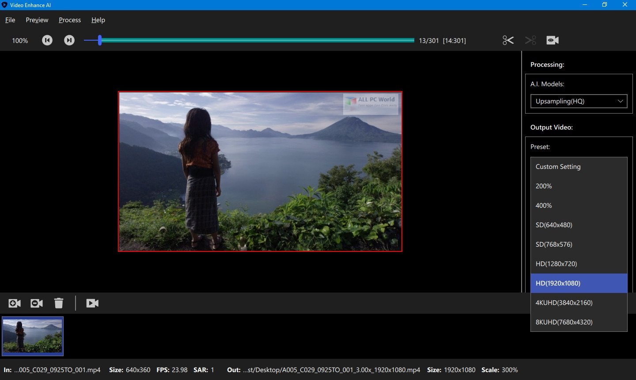This screenshot has height=380, width=636.
Task: Open the Process menu
Action: (69, 20)
